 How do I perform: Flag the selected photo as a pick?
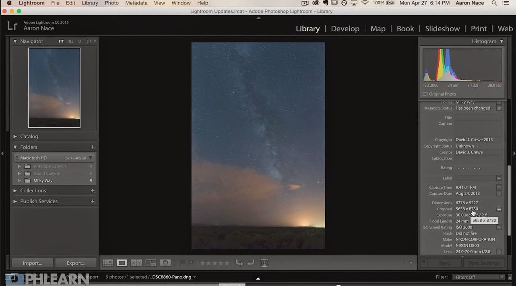(183, 263)
